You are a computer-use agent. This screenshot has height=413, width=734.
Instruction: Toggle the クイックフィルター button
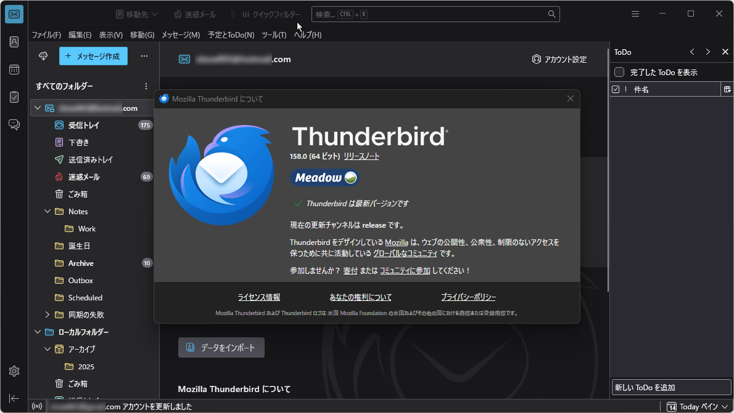pyautogui.click(x=271, y=15)
